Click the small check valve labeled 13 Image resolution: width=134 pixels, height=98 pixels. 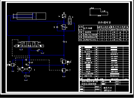[x=38, y=51]
